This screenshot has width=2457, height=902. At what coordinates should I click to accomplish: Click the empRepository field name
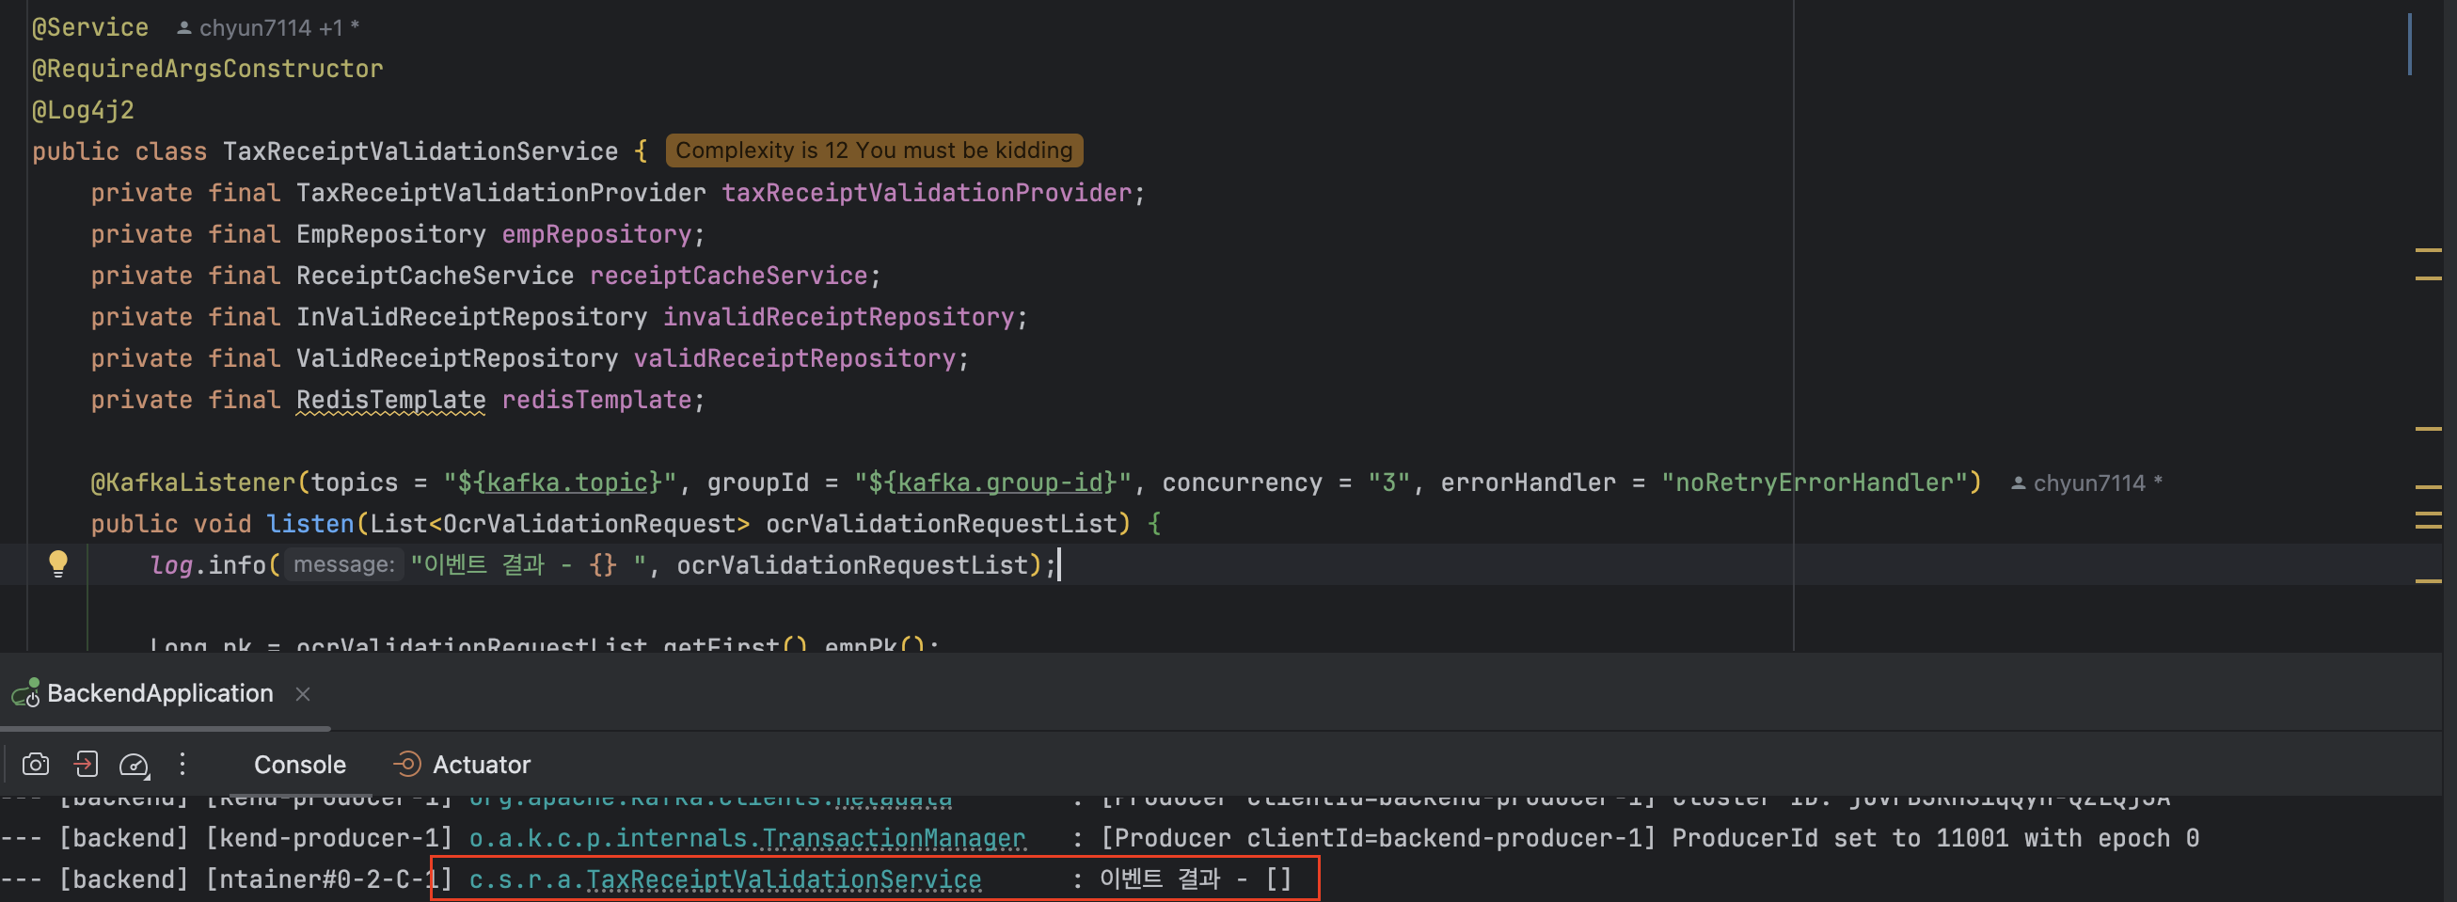(x=596, y=234)
